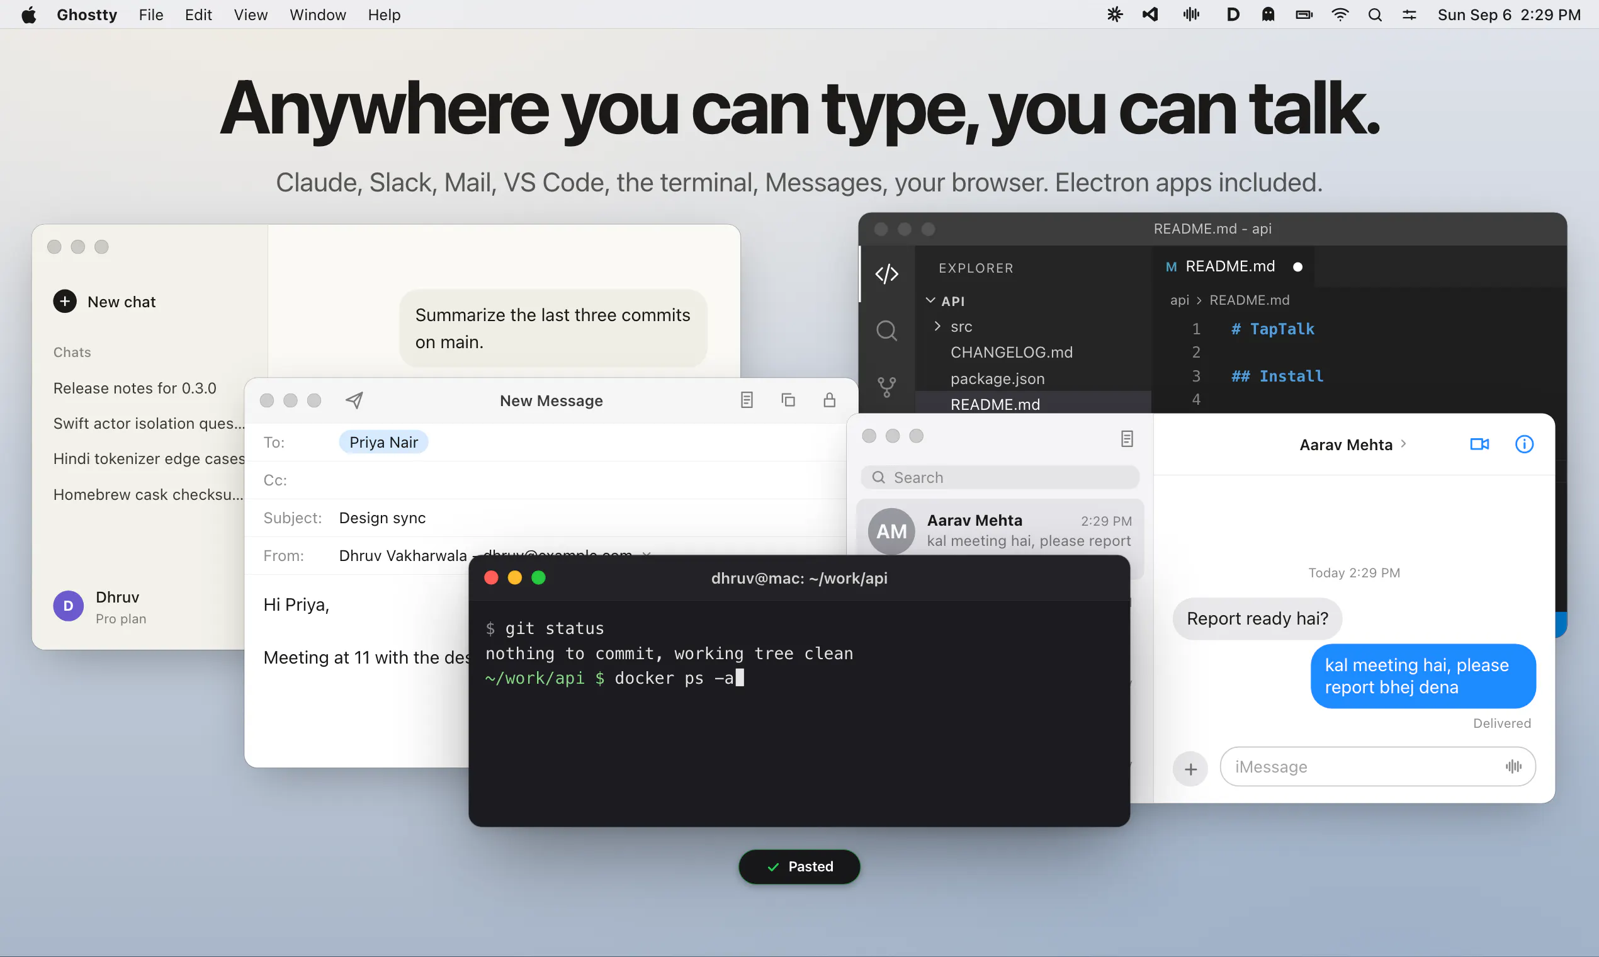Image resolution: width=1599 pixels, height=957 pixels.
Task: Click the AM contact avatar
Action: coord(891,531)
